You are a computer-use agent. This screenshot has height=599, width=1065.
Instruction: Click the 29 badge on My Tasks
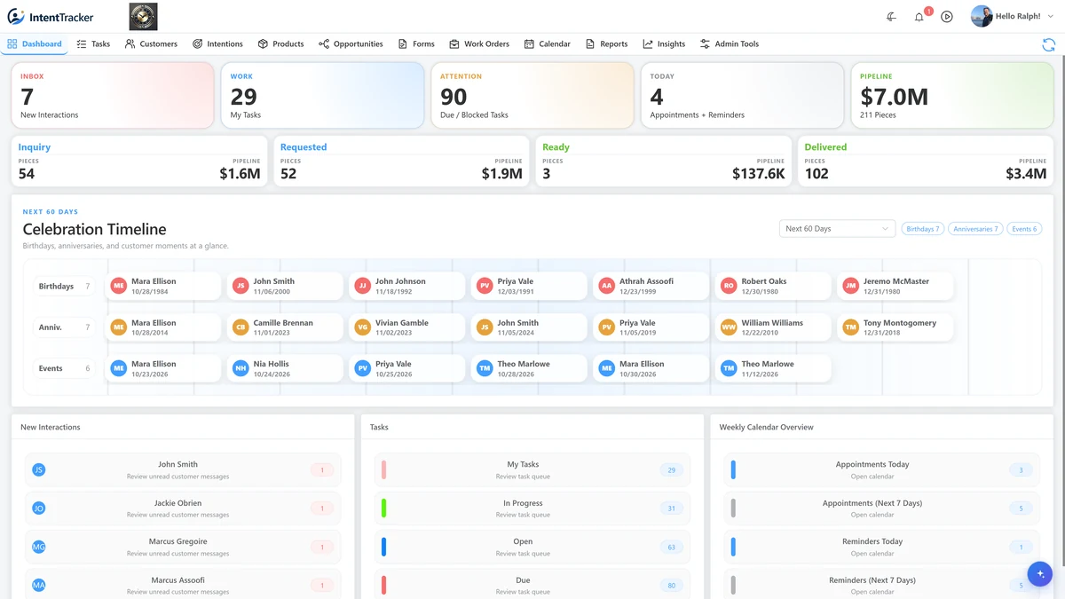[671, 470]
